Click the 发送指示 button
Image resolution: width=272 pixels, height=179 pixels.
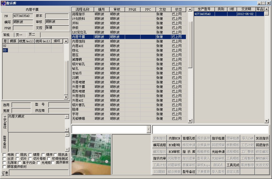click(262, 138)
